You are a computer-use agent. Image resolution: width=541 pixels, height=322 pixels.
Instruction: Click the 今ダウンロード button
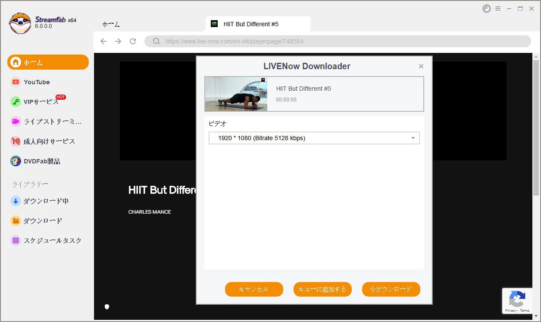point(391,289)
